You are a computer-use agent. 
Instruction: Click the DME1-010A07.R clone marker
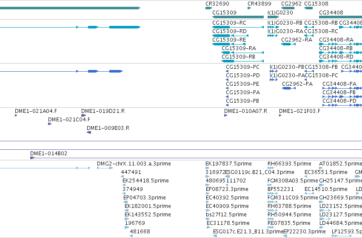tap(225, 115)
